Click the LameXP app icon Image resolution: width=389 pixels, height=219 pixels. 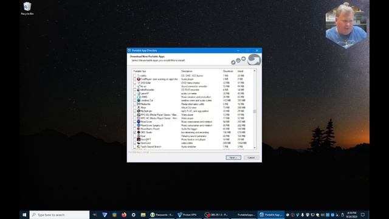tap(139, 93)
